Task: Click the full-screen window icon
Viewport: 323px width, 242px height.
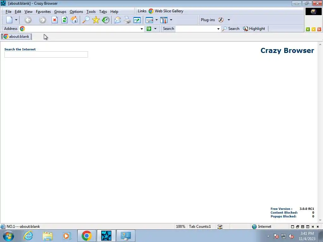Action: (x=137, y=20)
